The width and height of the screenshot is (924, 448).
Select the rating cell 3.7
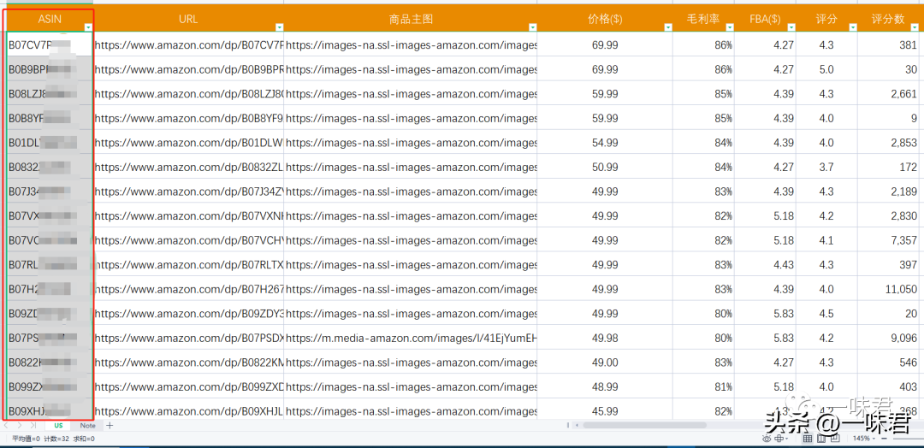826,168
